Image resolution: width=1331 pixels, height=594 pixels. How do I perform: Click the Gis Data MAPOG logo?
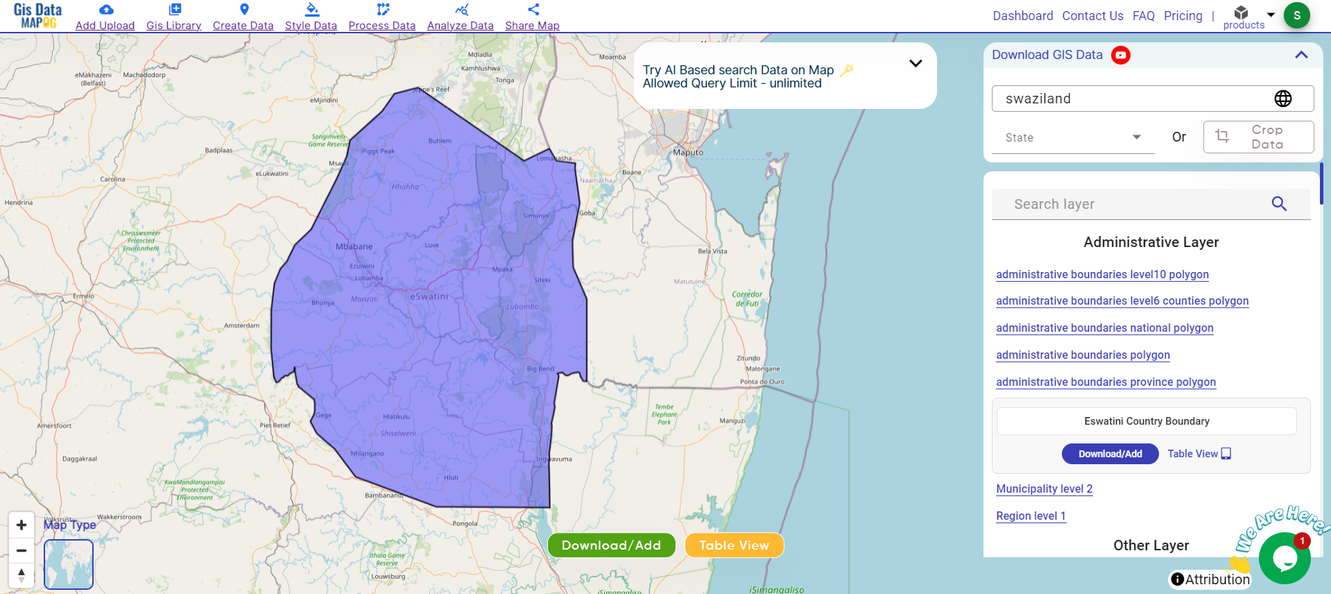click(x=38, y=16)
